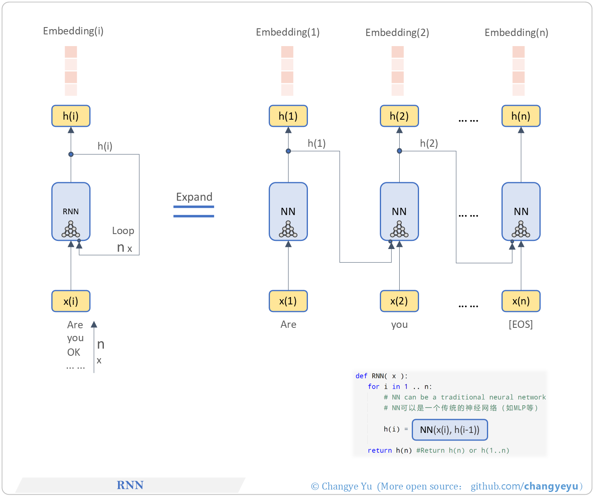Click the 'you' word under x(2)
The width and height of the screenshot is (594, 496).
point(399,325)
